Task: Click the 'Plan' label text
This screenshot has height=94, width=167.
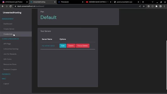Action: tap(42, 11)
